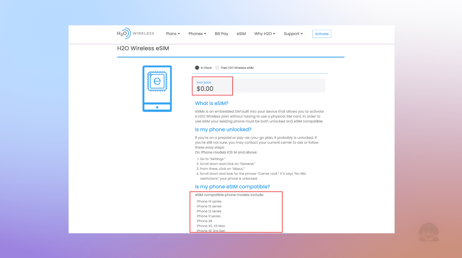Click the 'What is eSIM?' heading
Screen dimensions: 462x258
click(x=212, y=103)
